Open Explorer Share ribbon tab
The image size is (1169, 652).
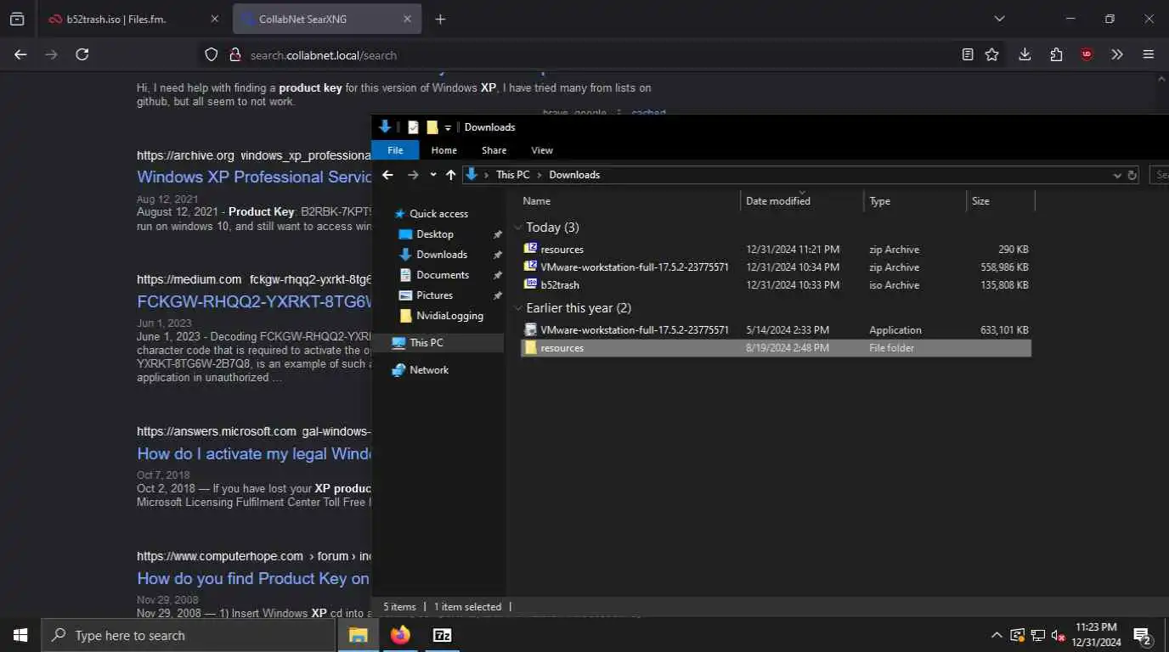[494, 150]
